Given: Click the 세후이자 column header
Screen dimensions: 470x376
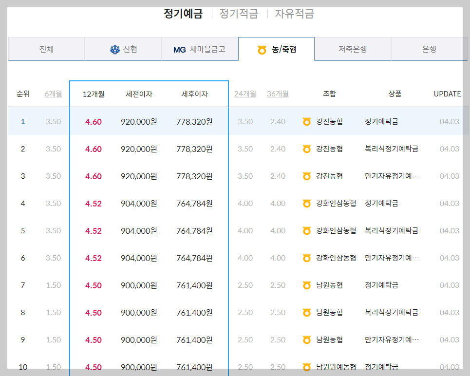Looking at the screenshot, I should pos(194,94).
